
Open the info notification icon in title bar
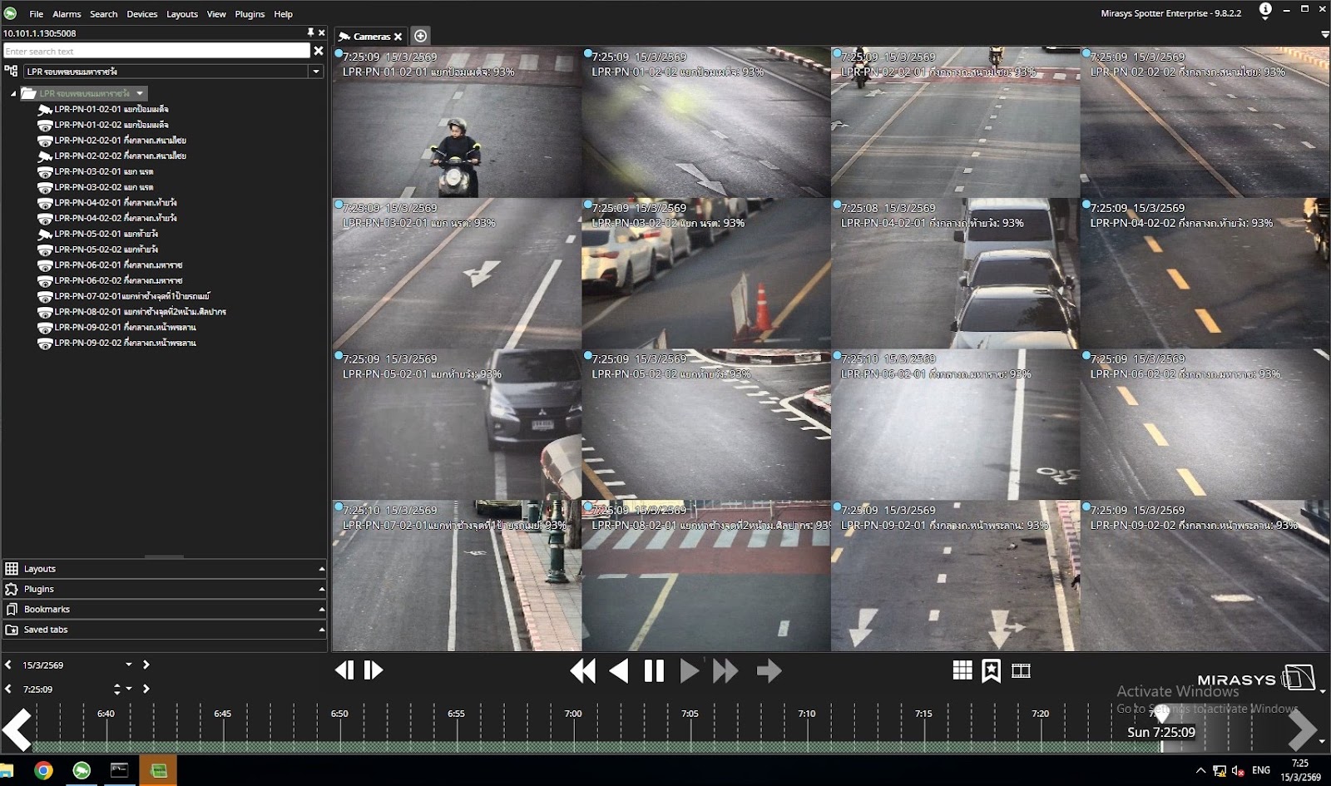tap(1265, 10)
